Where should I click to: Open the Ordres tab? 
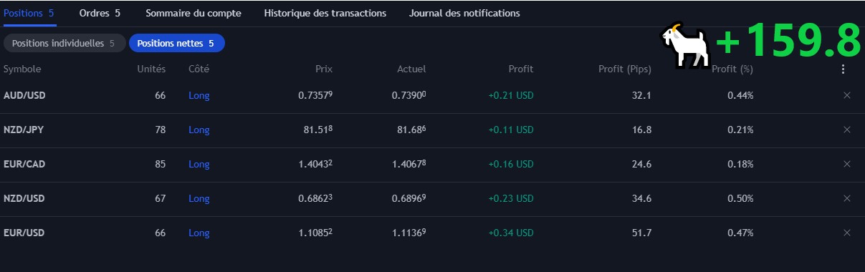coord(100,13)
